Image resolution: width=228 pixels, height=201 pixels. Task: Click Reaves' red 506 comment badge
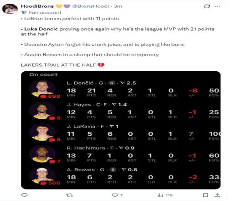50,183
